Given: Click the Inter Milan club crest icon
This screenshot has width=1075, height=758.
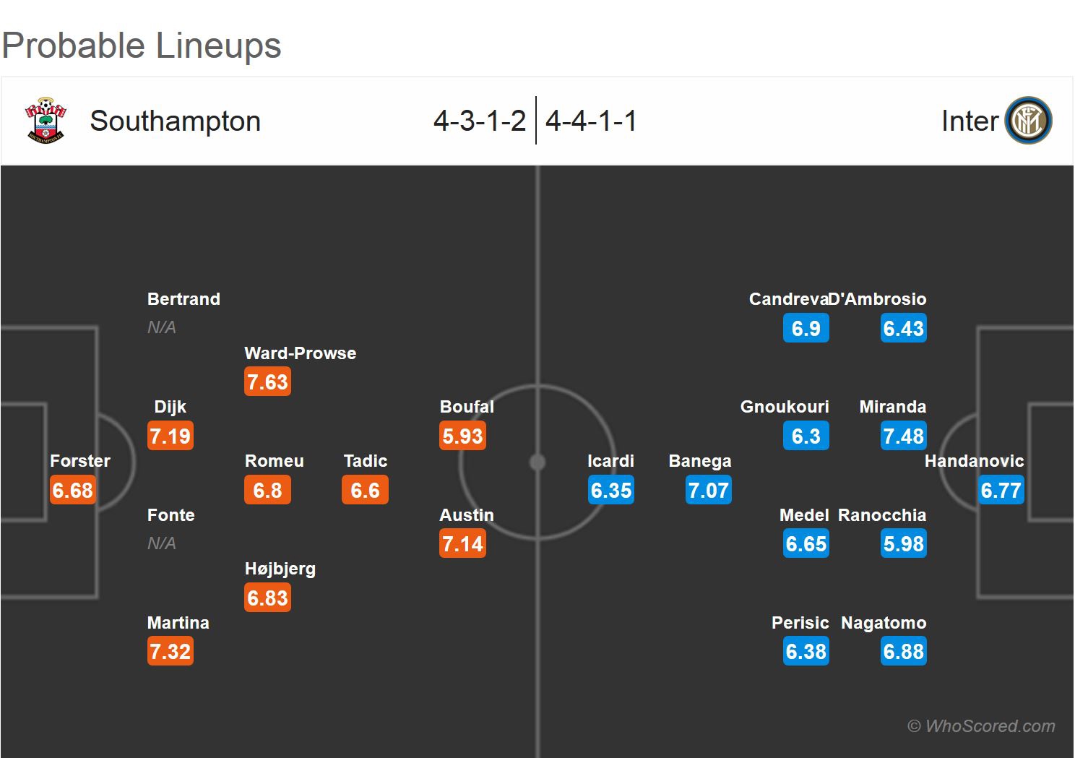Looking at the screenshot, I should [1028, 121].
